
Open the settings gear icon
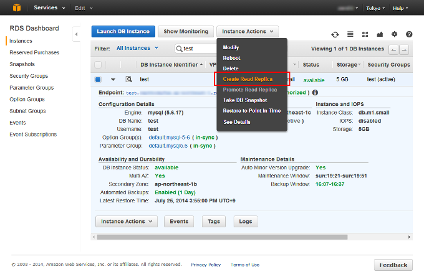coord(395,34)
